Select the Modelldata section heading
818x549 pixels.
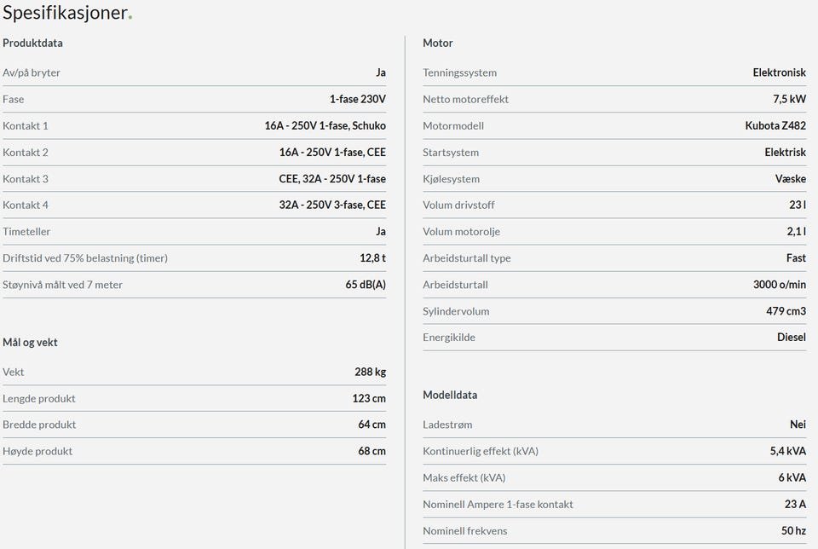(x=450, y=395)
